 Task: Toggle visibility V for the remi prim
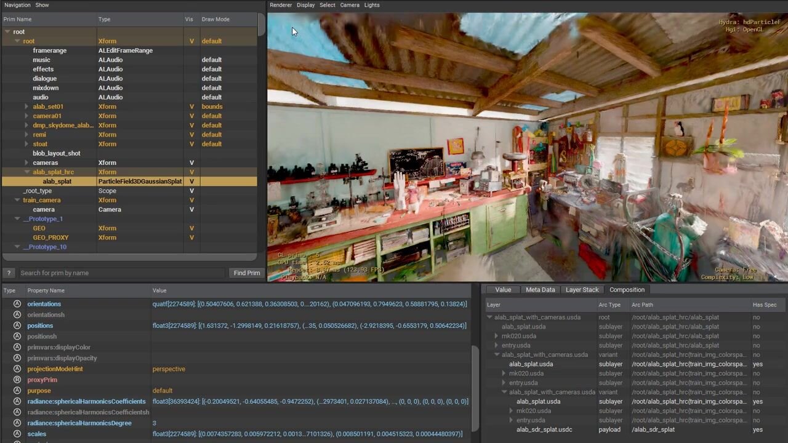[x=191, y=135]
